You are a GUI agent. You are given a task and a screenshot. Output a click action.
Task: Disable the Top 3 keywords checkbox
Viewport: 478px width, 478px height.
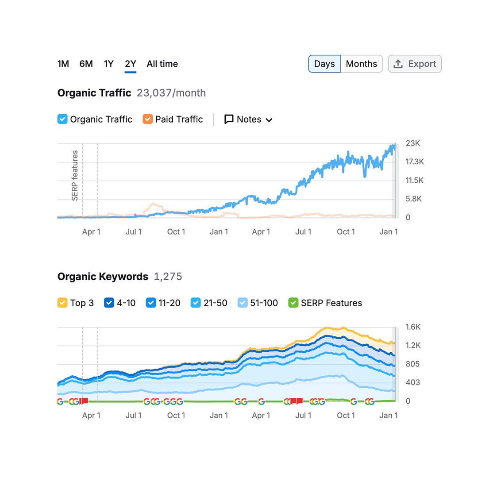[x=62, y=303]
